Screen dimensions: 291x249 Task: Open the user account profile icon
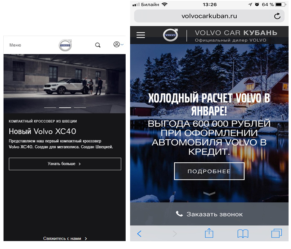[117, 45]
